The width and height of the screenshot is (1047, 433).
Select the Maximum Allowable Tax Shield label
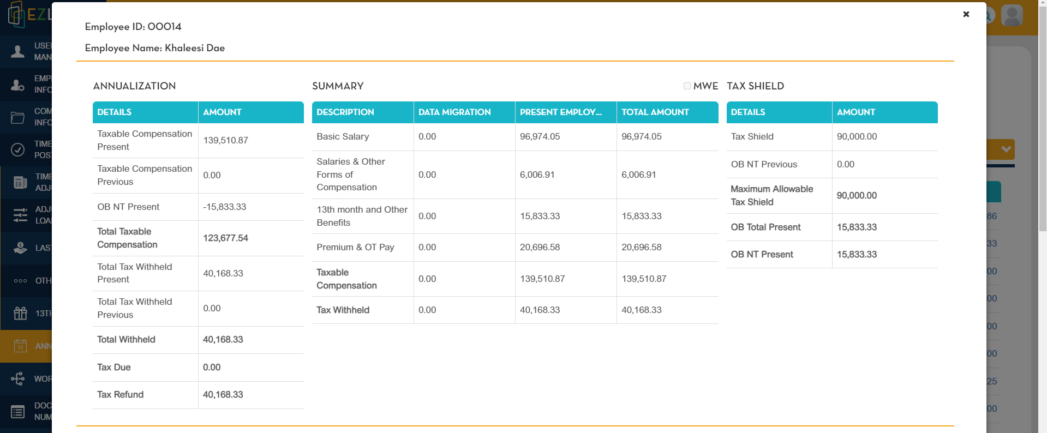click(772, 195)
